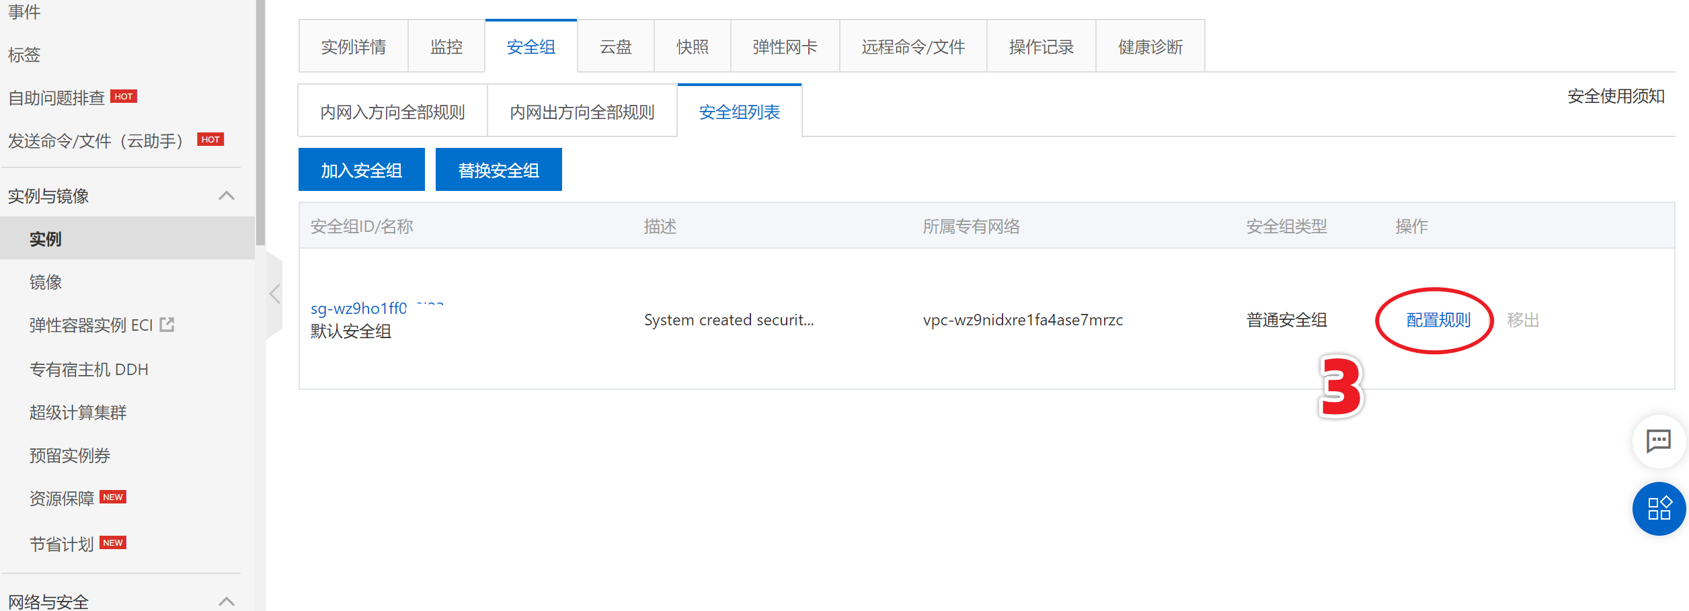The height and width of the screenshot is (611, 1689).
Task: Select 镜像 in the sidebar
Action: tap(46, 282)
